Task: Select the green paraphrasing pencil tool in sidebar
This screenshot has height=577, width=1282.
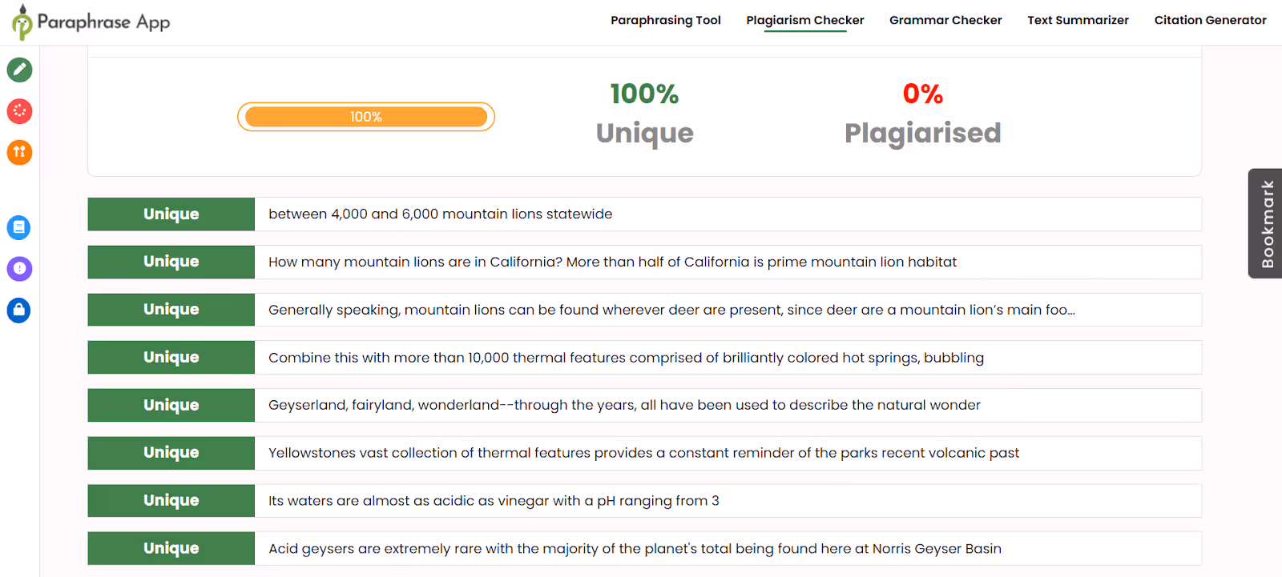Action: click(18, 70)
